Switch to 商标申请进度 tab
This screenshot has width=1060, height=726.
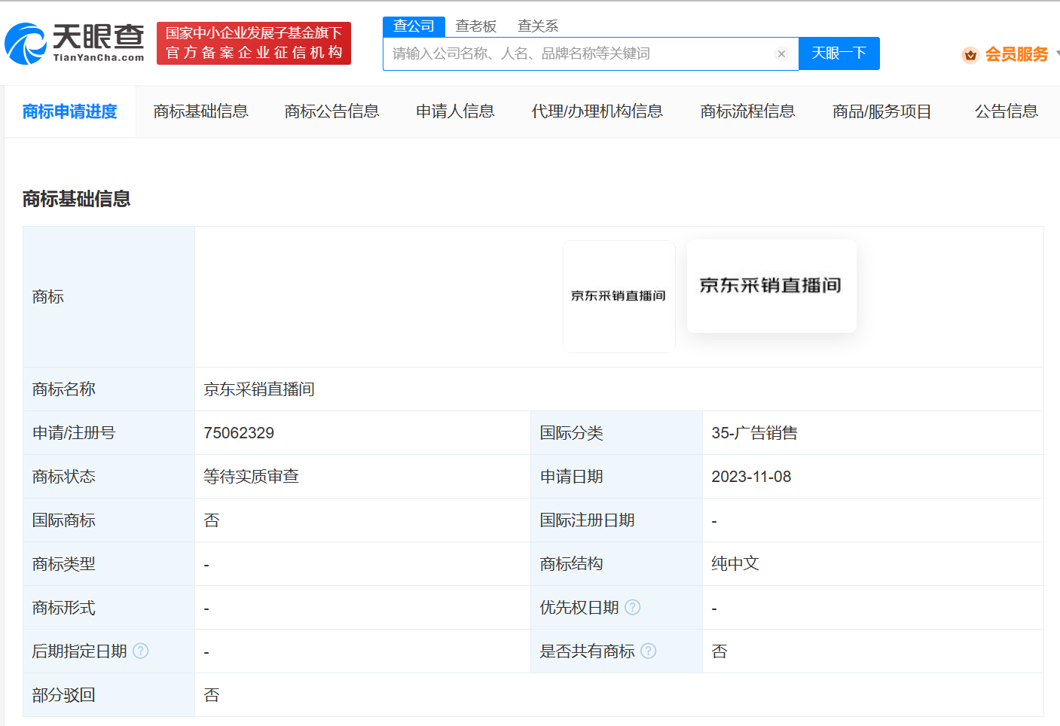pos(70,111)
